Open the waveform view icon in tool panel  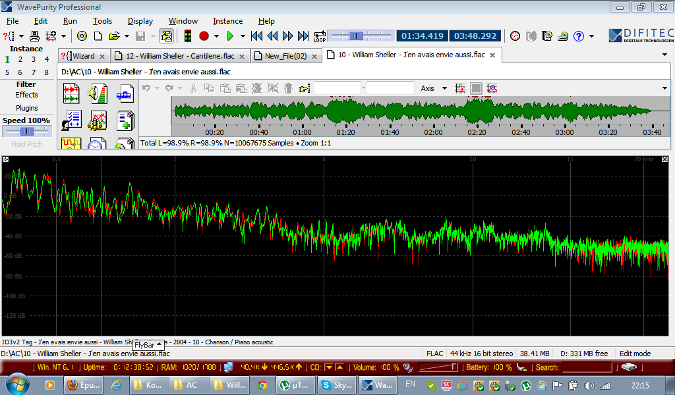click(71, 94)
